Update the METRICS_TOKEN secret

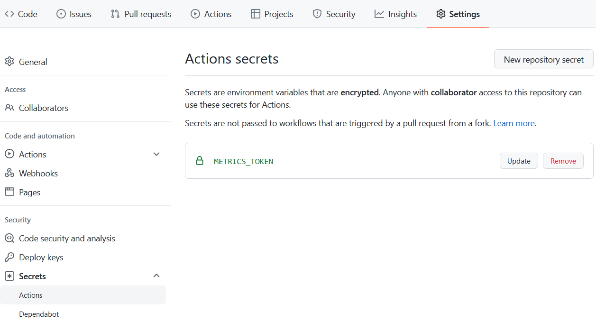tap(519, 161)
